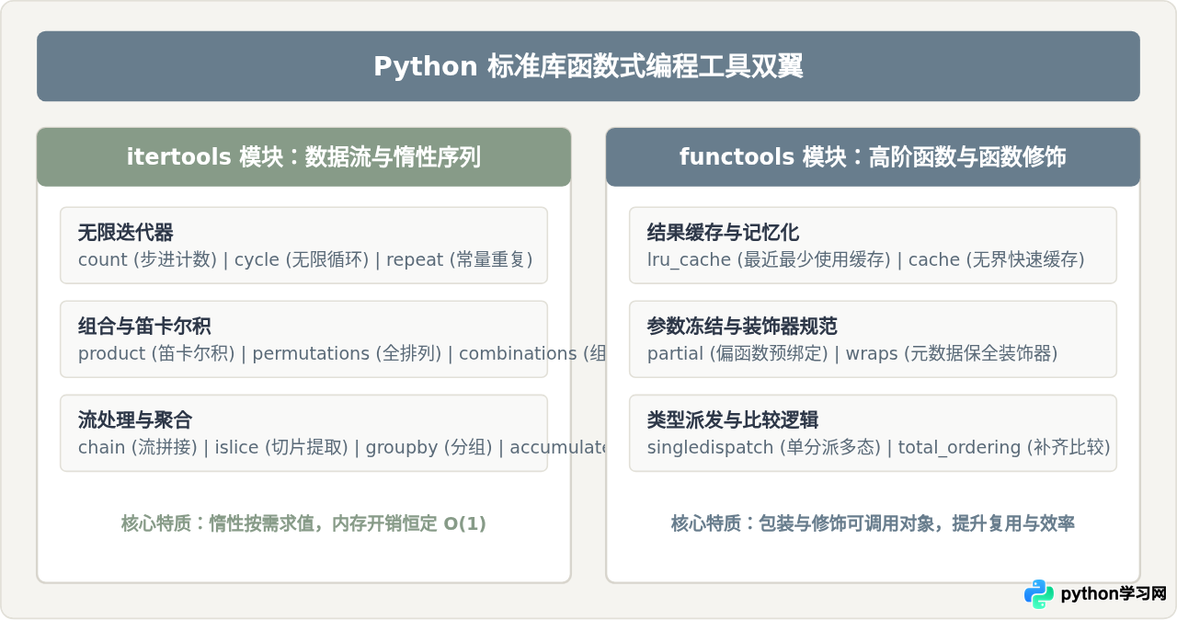Click the 组合与笛卡尔积 heading
Screen dimensions: 1177x620
tap(145, 326)
